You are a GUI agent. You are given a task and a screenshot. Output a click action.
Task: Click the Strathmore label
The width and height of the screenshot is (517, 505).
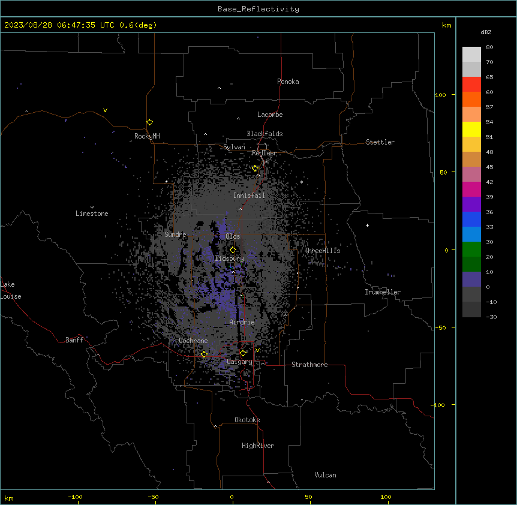[x=309, y=365]
